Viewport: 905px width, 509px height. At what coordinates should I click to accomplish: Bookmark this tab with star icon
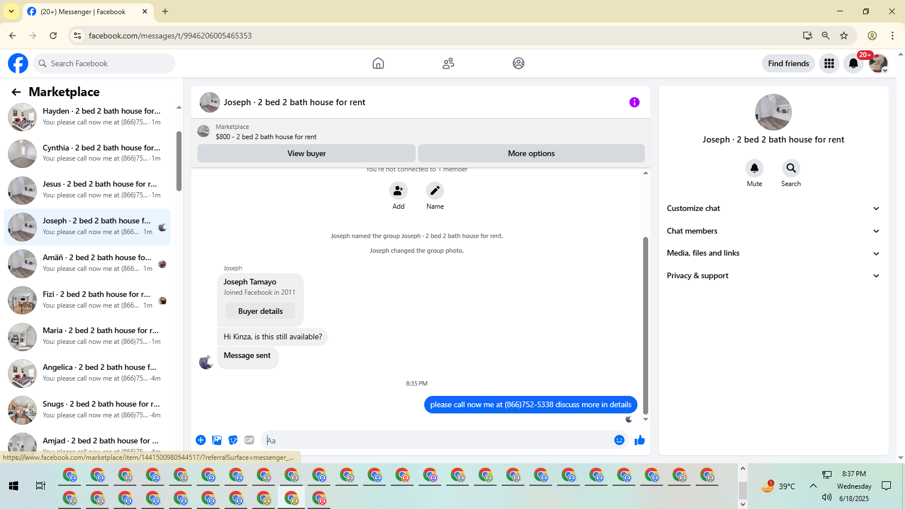[844, 36]
